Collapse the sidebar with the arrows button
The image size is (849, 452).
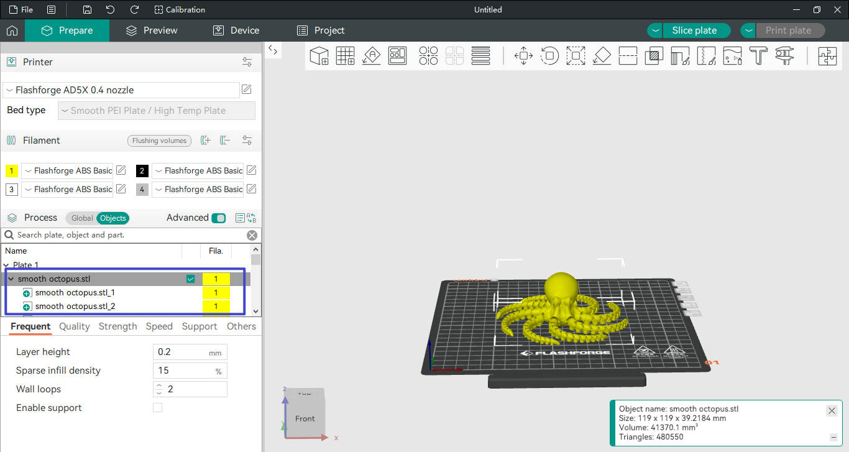(273, 50)
